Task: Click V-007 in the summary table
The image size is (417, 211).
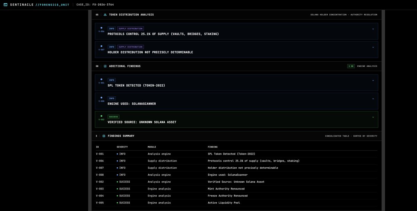Action: coord(100,168)
